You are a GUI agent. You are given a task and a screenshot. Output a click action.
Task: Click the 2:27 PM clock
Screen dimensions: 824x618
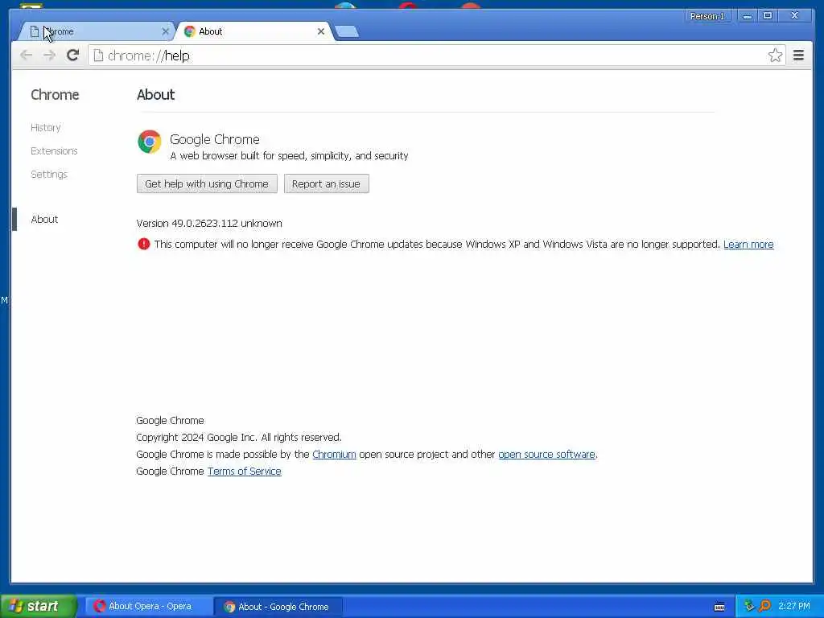(x=794, y=606)
